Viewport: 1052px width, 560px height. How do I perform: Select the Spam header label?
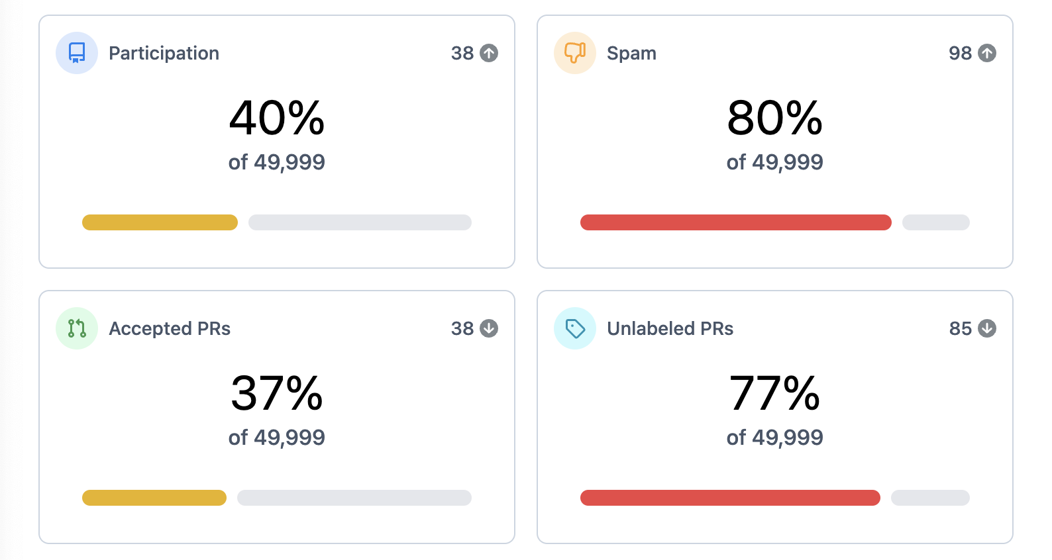[x=631, y=52]
